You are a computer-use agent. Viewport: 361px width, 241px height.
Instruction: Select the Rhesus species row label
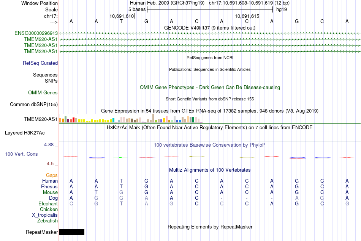[x=49, y=186]
